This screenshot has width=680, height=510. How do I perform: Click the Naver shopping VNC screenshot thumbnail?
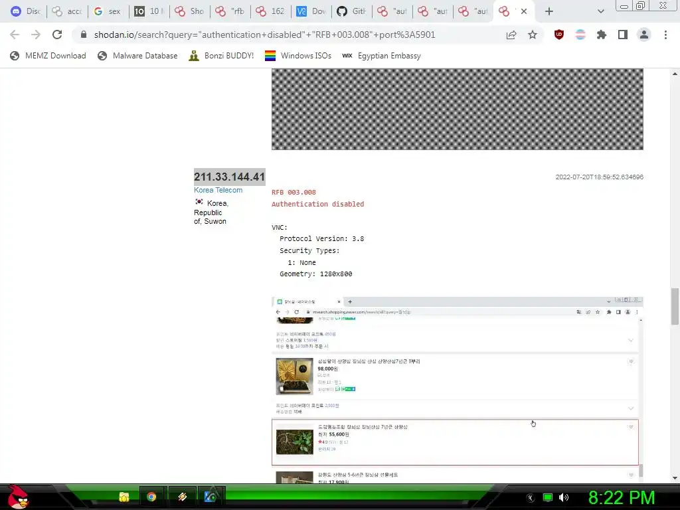click(x=457, y=390)
